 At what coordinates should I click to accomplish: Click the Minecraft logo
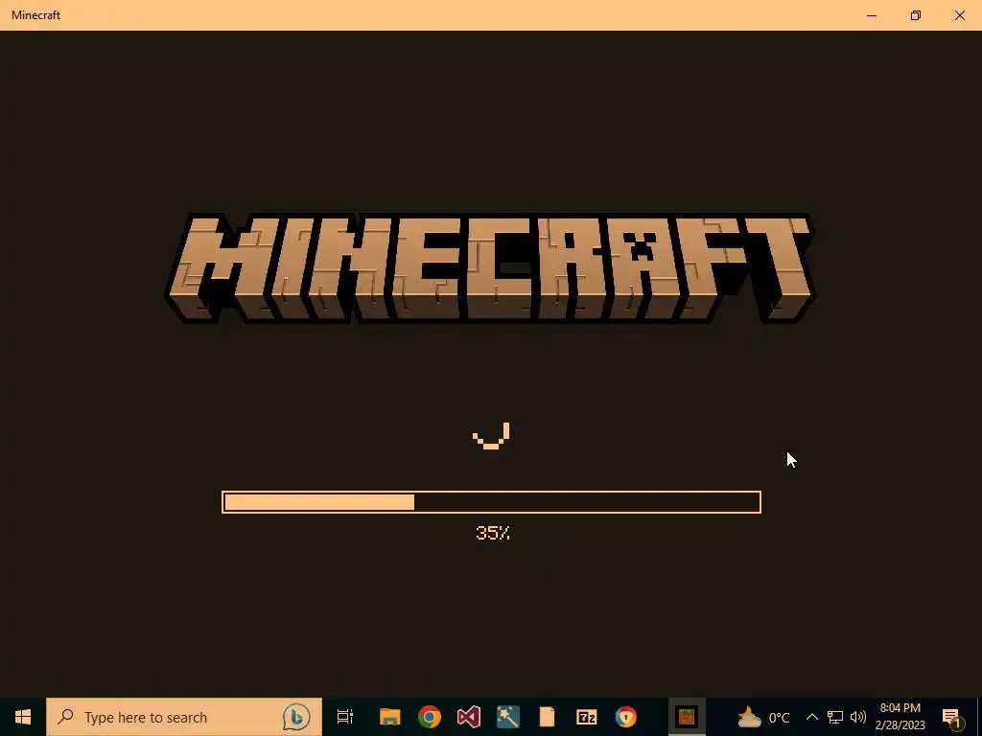(x=490, y=268)
